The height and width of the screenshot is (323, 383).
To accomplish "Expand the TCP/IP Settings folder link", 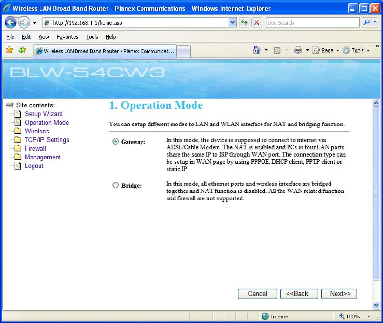I will click(47, 140).
